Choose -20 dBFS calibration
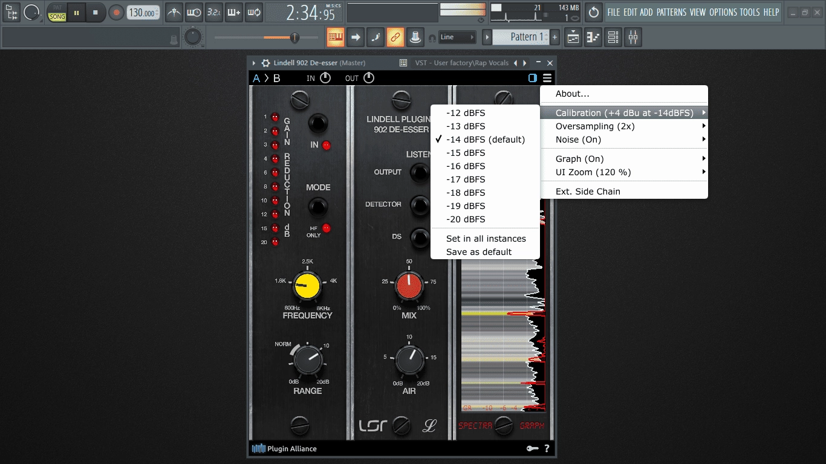 [485, 219]
